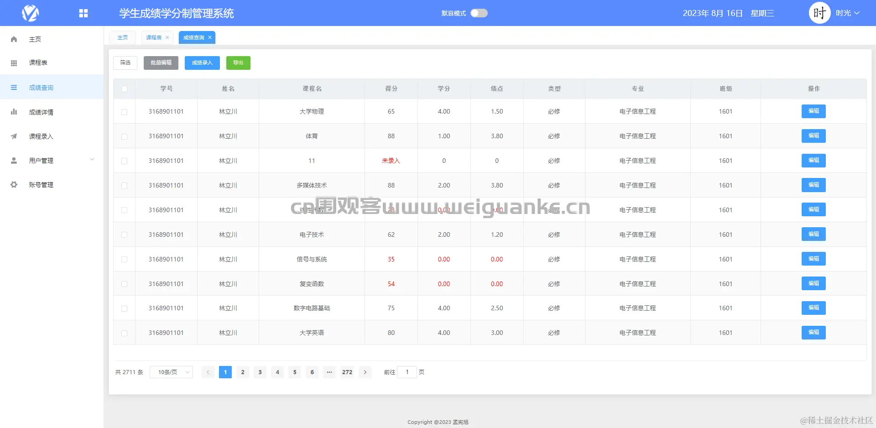Click the home icon in the sidebar
This screenshot has width=876, height=428.
(14, 39)
